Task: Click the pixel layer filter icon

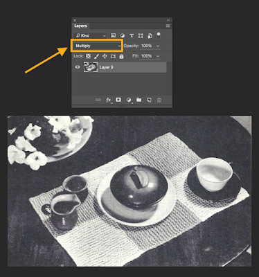Action: (113, 35)
